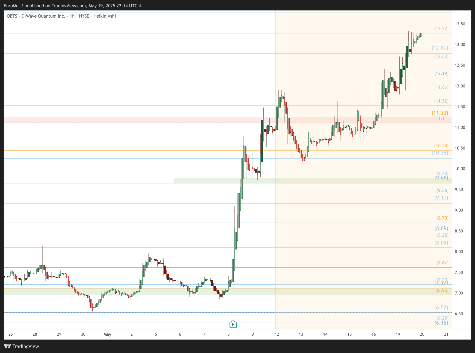Click the 10.00 price axis tick

click(x=460, y=169)
